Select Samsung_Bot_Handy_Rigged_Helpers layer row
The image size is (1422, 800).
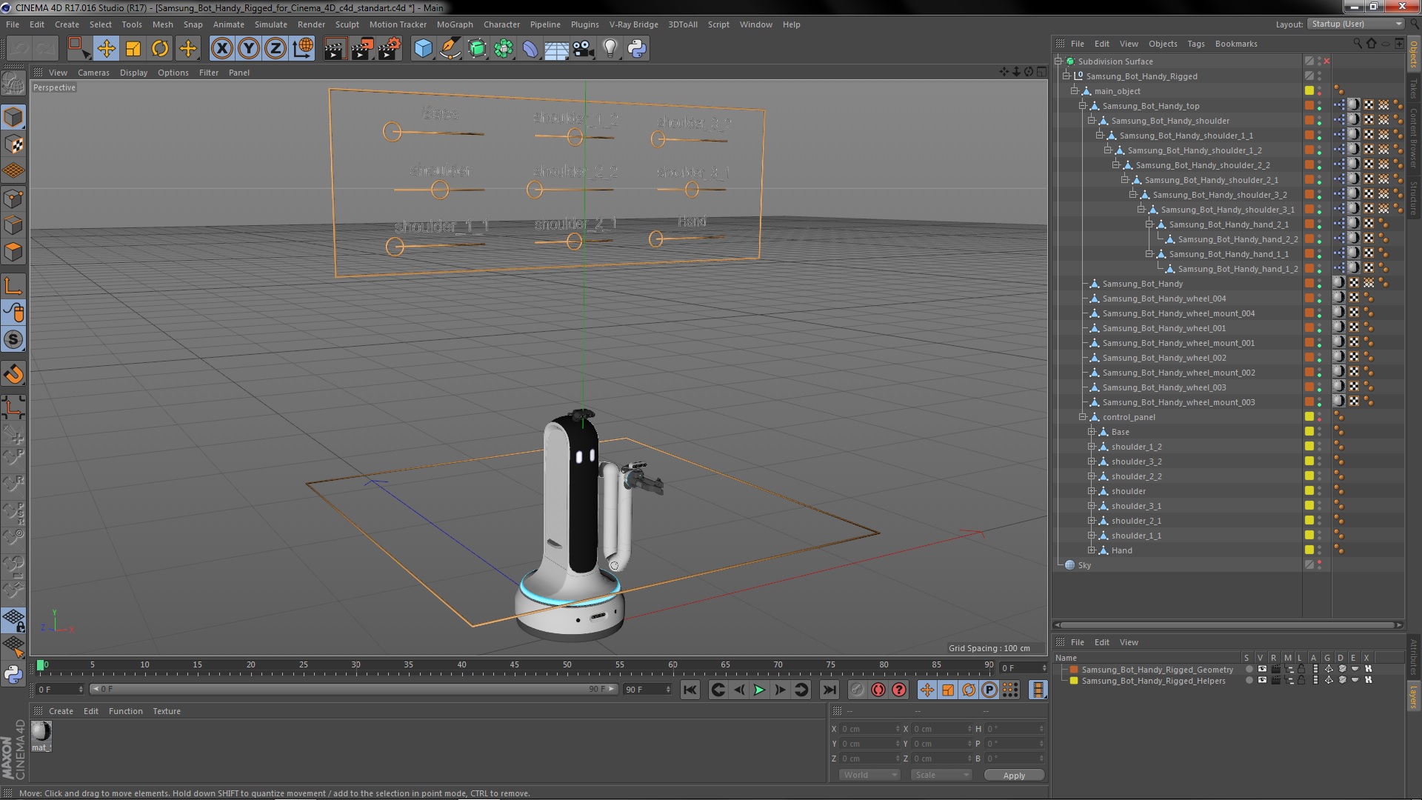click(1153, 681)
